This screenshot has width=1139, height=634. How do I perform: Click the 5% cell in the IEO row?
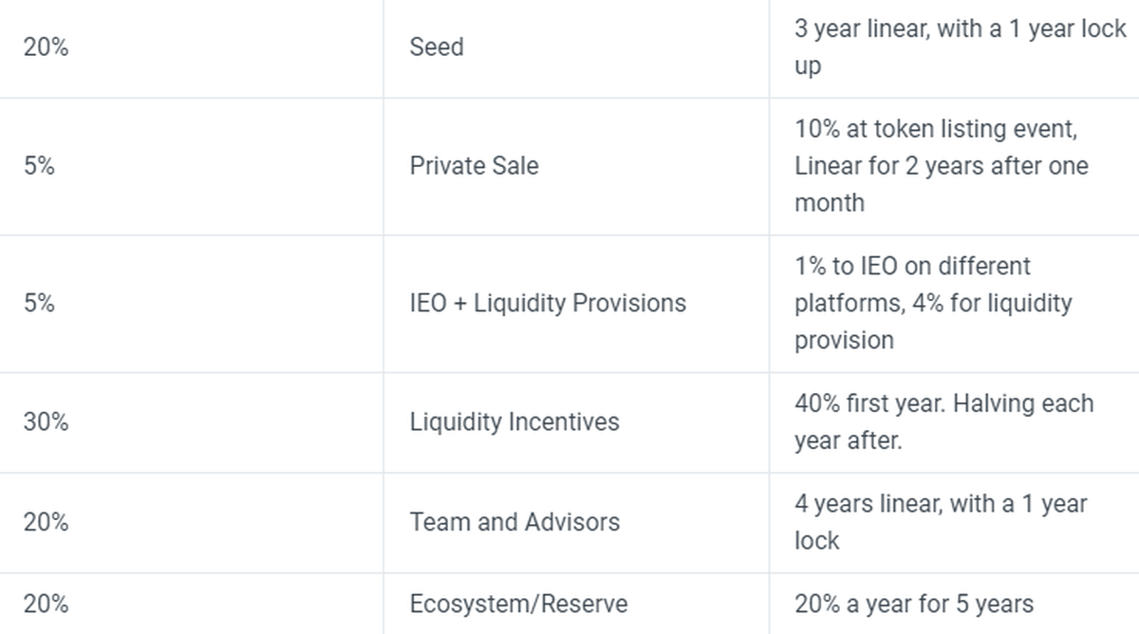click(39, 304)
